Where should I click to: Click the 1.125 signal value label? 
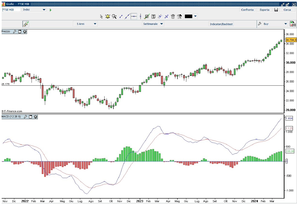[289, 128]
